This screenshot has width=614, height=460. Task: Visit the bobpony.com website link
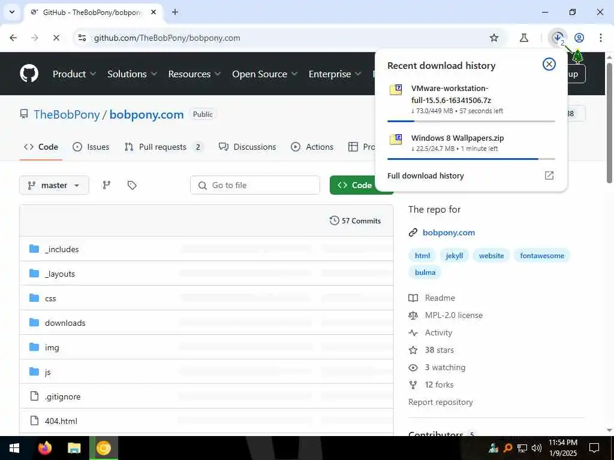coord(449,232)
